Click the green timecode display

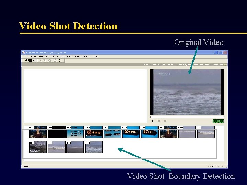[218, 121]
